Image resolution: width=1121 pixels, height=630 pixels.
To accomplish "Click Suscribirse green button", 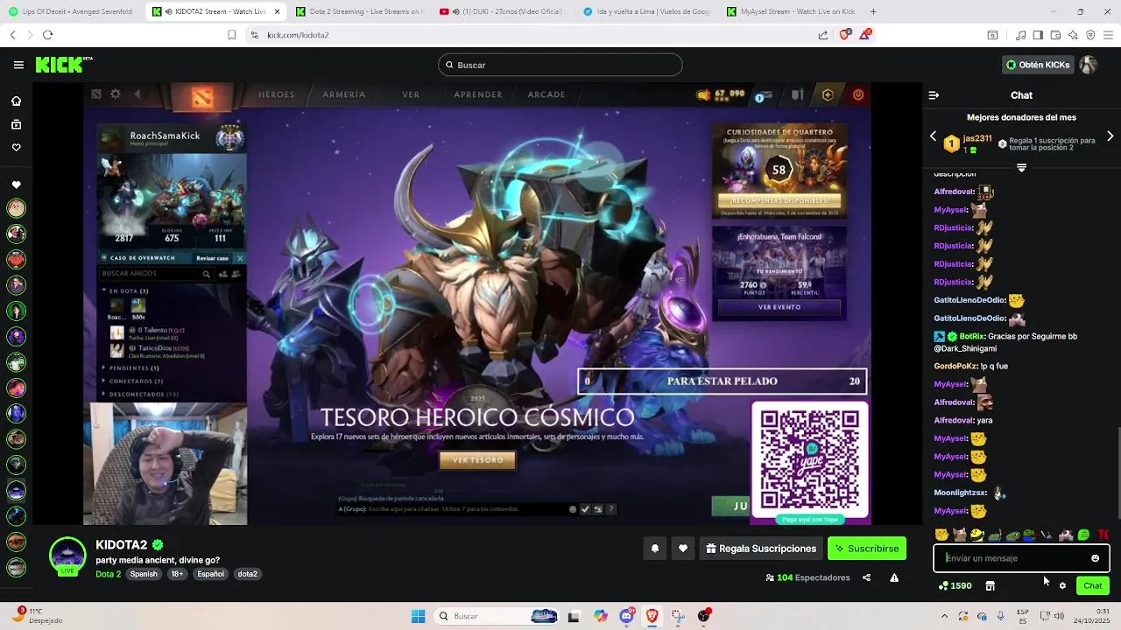I will 867,549.
